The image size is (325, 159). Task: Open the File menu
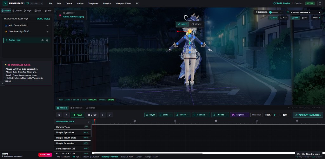click(x=50, y=3)
